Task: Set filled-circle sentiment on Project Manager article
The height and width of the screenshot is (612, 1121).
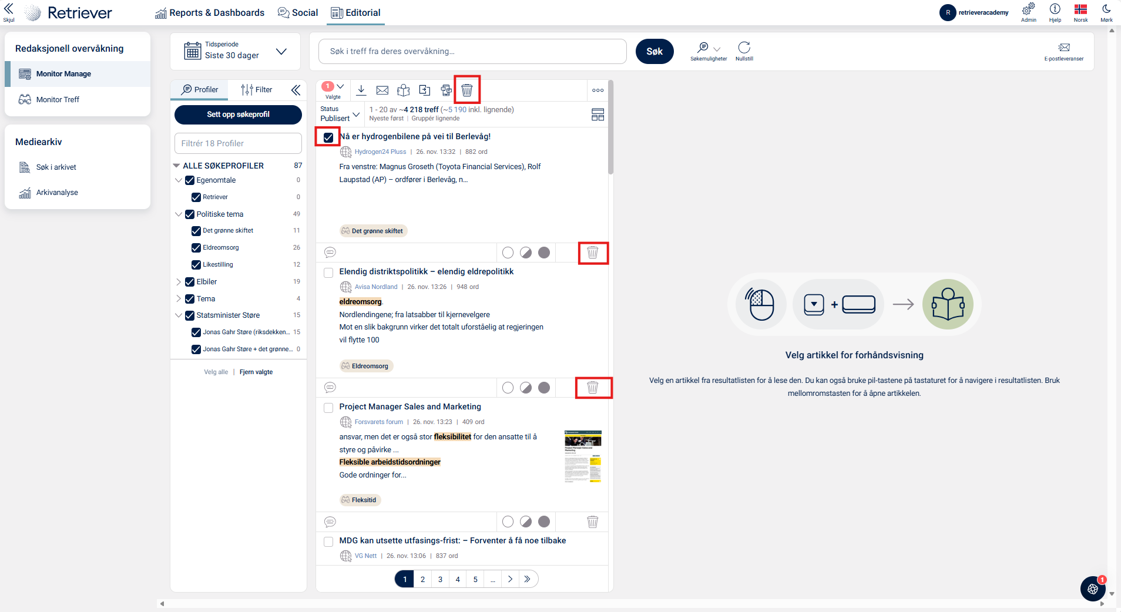Action: pos(544,522)
